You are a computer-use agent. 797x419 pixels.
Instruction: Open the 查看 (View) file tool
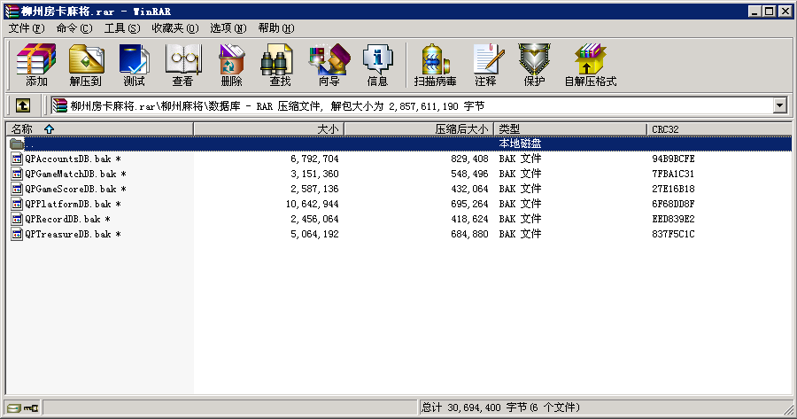click(182, 66)
